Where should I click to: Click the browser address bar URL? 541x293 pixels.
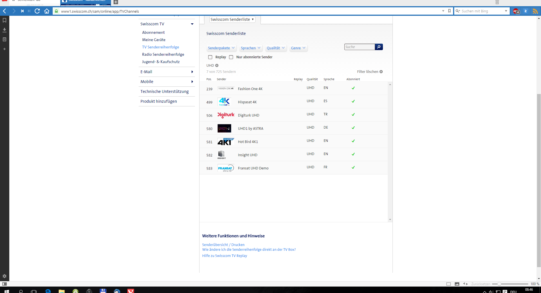pos(100,11)
